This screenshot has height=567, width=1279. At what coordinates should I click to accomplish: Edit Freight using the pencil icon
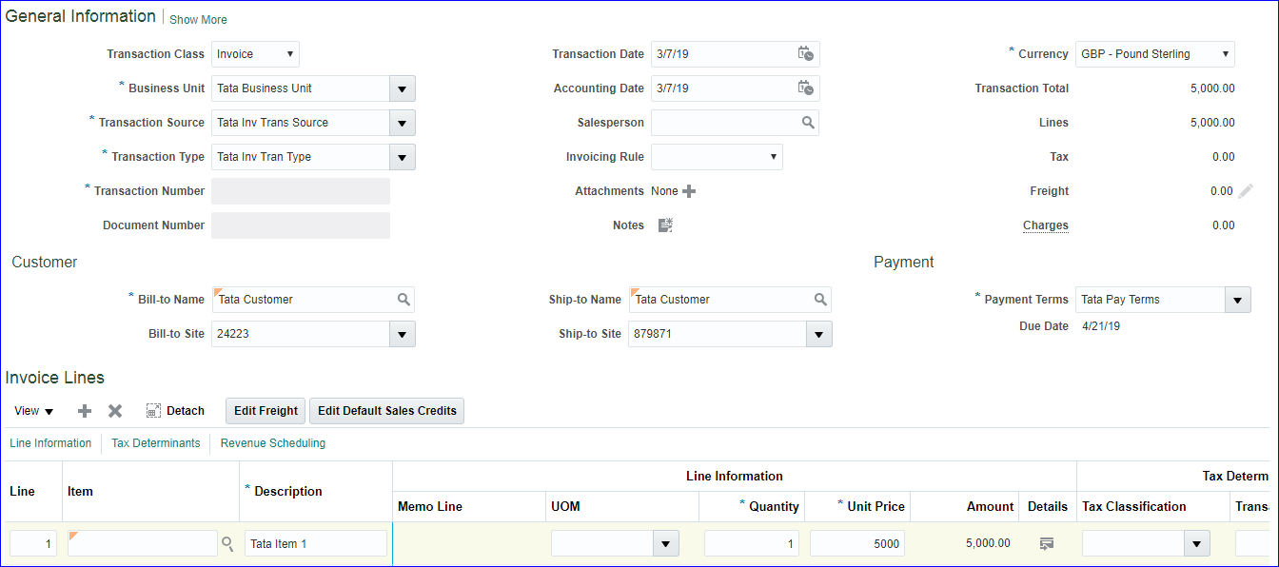coord(1246,191)
